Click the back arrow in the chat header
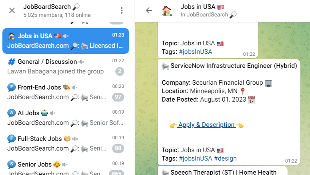This screenshot has width=310, height=175. point(149,10)
